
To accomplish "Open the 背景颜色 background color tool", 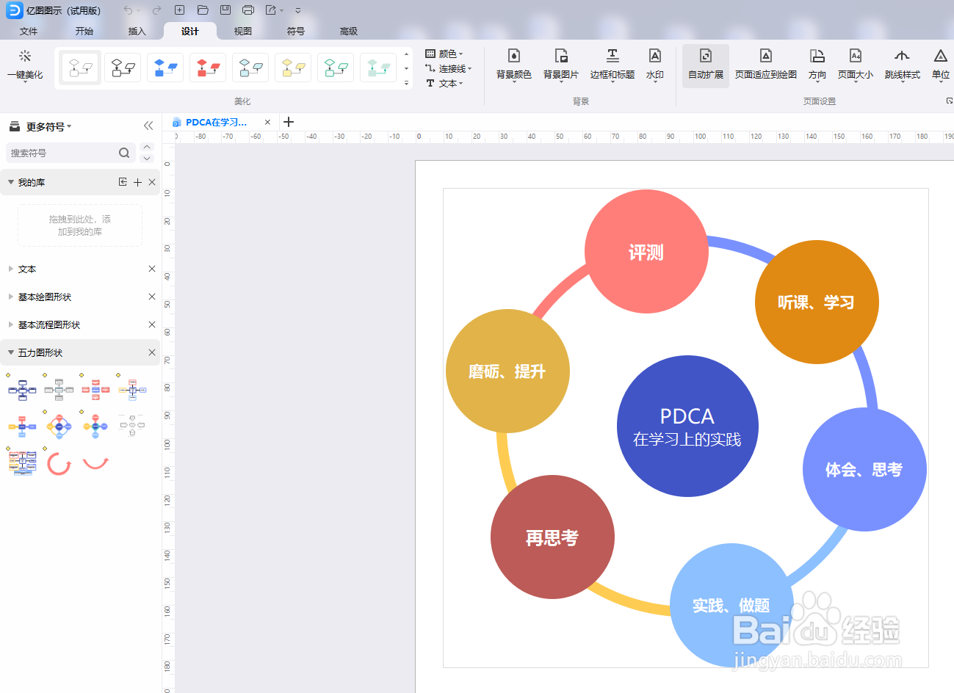I will click(513, 65).
